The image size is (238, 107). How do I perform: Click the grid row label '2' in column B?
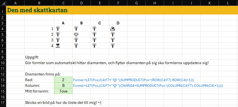click(x=52, y=35)
